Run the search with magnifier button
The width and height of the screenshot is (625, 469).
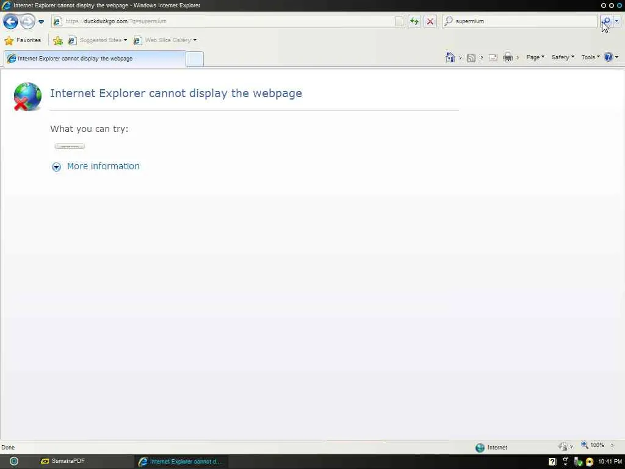[x=606, y=21]
